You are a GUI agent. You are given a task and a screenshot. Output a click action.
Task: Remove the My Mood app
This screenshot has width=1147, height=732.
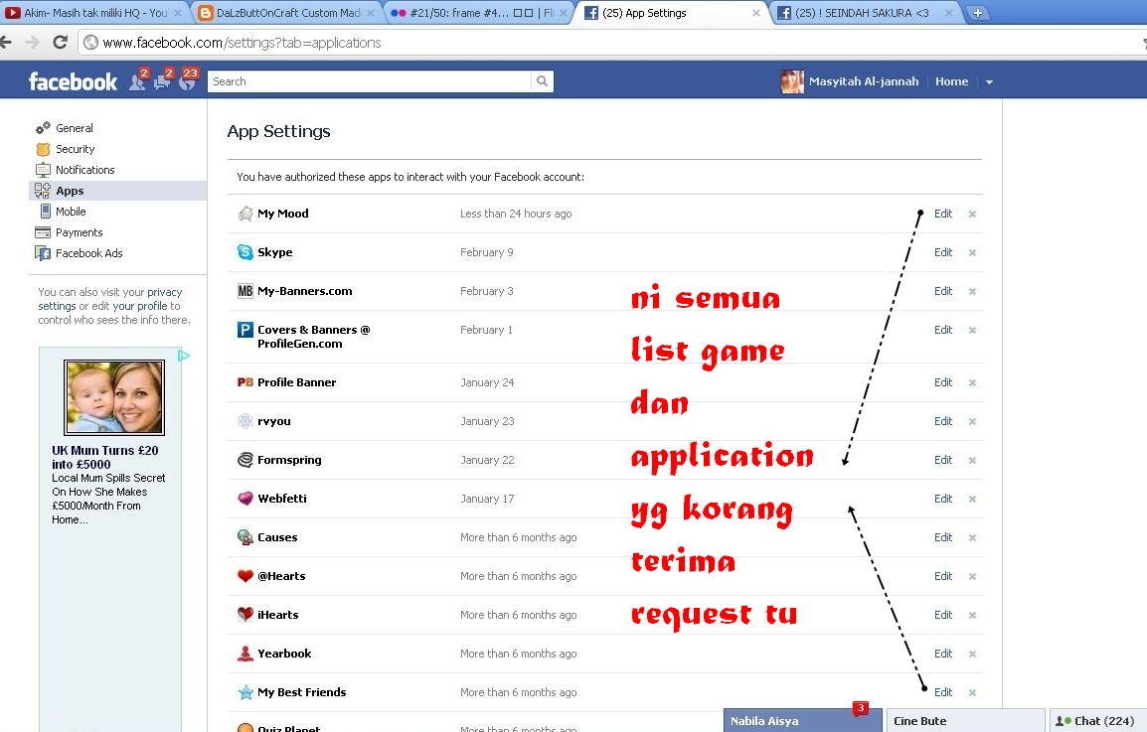972,215
